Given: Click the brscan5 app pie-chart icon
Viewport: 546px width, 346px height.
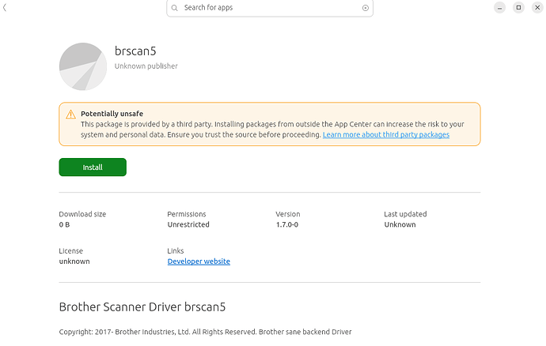Looking at the screenshot, I should (x=83, y=66).
